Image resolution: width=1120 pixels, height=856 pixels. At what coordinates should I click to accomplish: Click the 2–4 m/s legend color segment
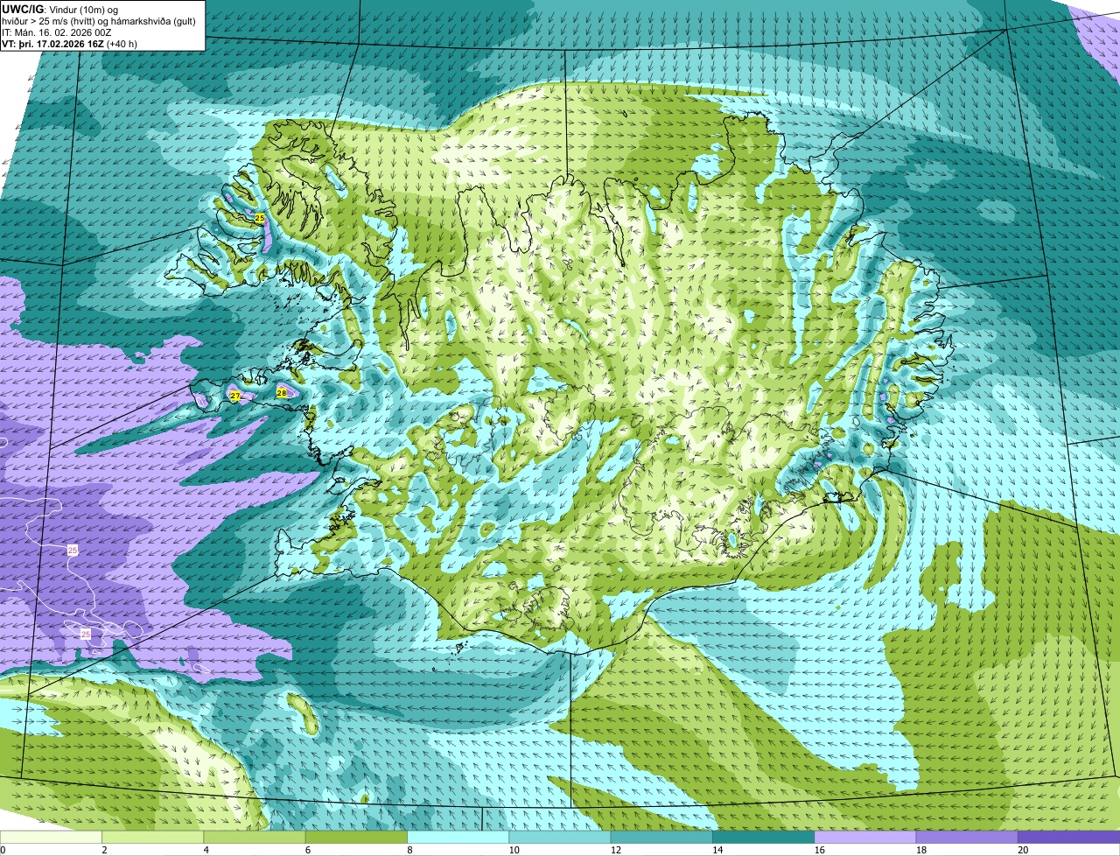(152, 837)
